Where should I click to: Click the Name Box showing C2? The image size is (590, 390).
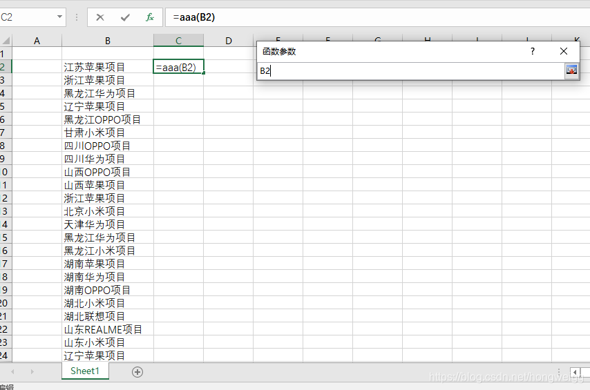(x=28, y=17)
